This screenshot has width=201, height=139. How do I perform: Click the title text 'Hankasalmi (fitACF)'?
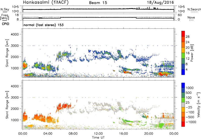(46, 2)
